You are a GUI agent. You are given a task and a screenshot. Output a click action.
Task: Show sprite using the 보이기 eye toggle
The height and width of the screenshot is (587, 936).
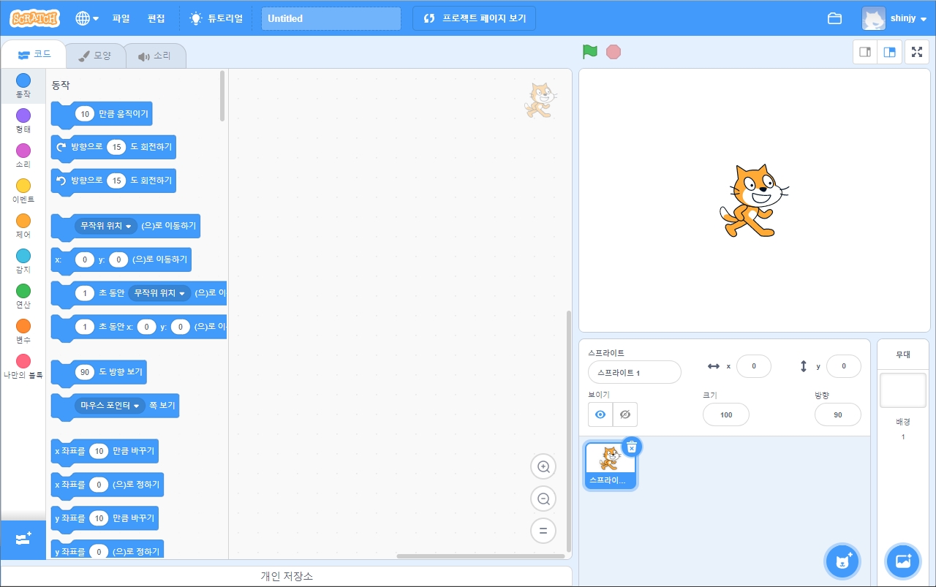(x=600, y=414)
